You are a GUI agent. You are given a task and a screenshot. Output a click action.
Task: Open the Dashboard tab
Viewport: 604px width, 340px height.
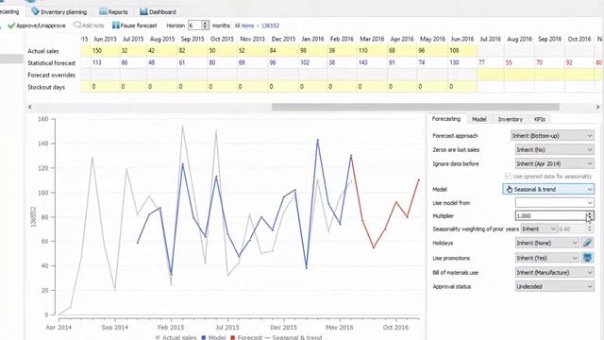point(158,11)
